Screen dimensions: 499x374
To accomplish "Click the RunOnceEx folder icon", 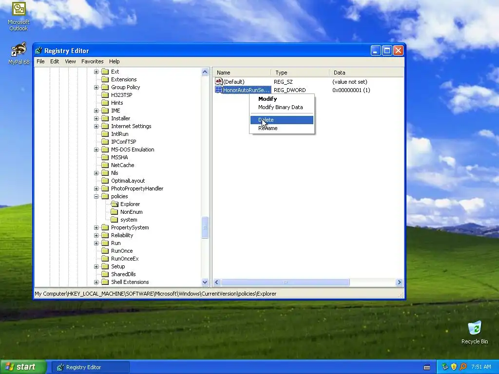I will point(105,259).
